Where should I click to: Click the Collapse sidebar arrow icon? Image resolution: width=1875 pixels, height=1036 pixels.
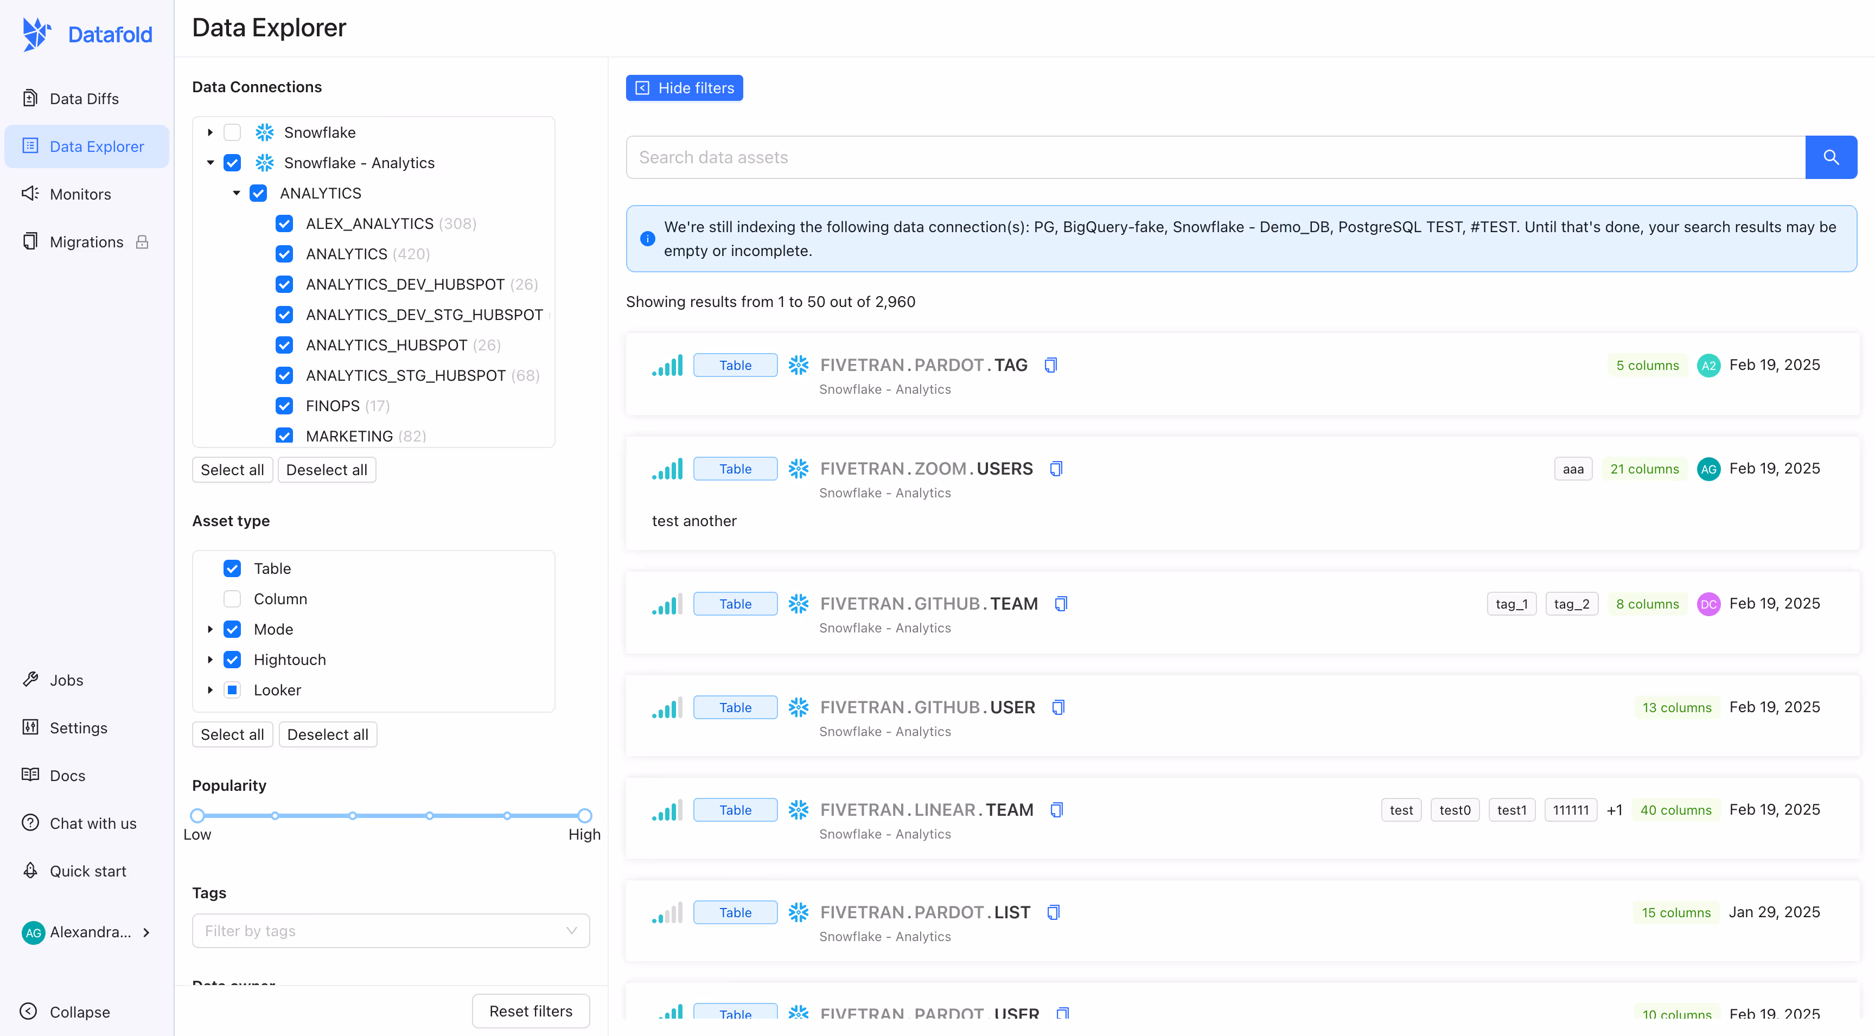28,1011
